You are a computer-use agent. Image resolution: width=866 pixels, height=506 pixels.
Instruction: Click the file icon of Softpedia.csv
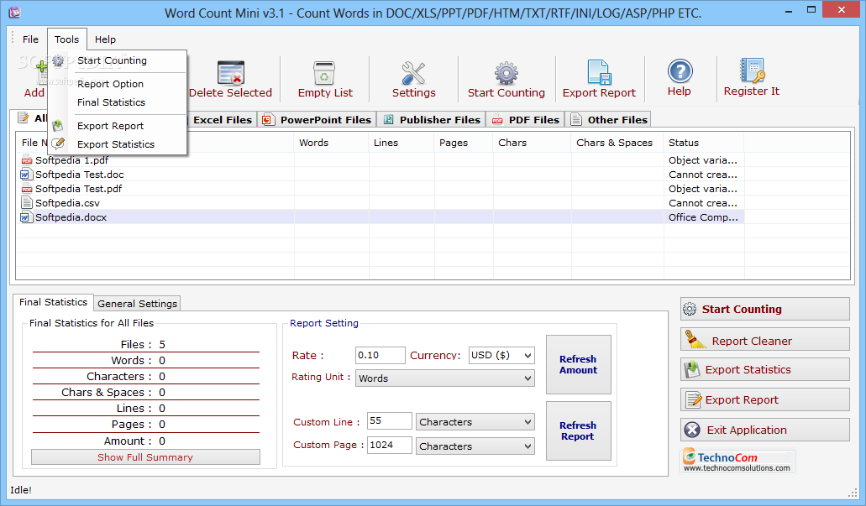coord(27,202)
